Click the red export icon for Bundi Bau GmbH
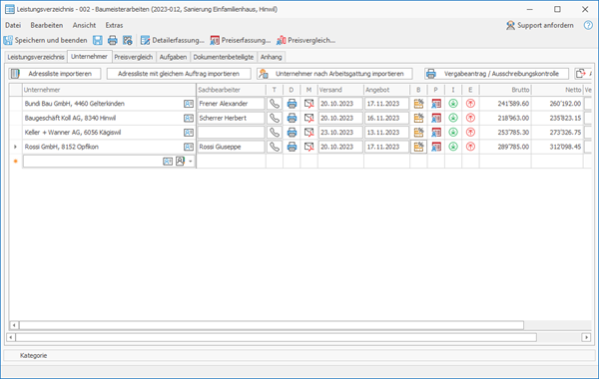599x379 pixels. 470,104
